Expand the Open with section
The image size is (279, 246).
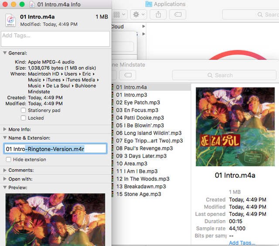click(5, 179)
